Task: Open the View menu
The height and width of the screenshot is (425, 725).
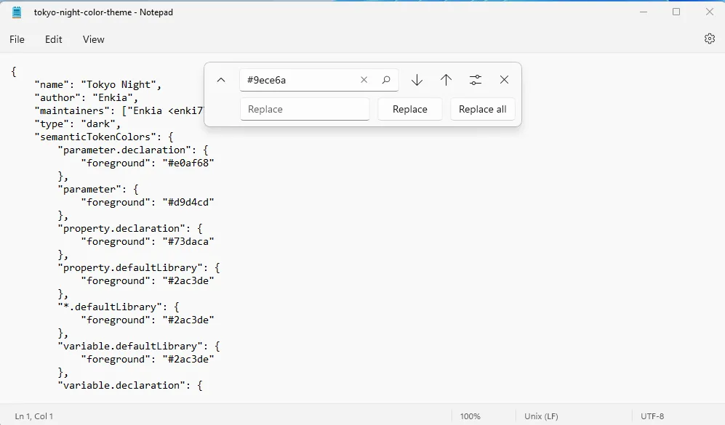Action: pos(93,39)
